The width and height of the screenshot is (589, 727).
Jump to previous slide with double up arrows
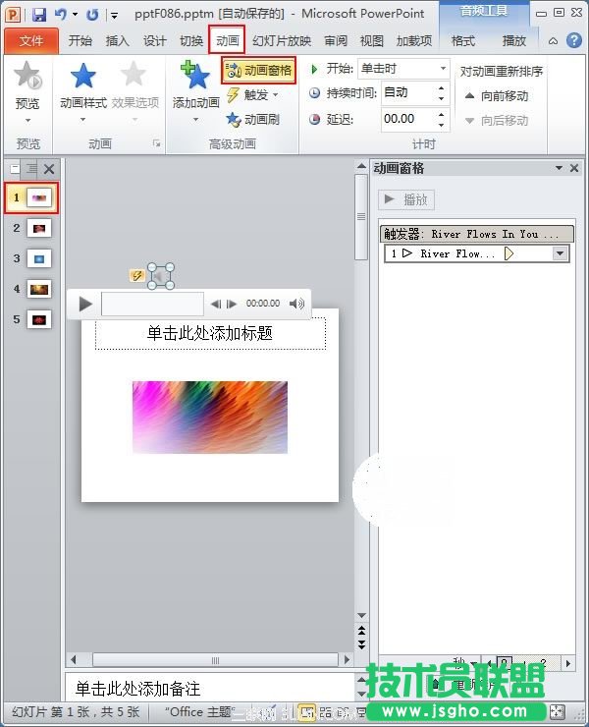361,630
